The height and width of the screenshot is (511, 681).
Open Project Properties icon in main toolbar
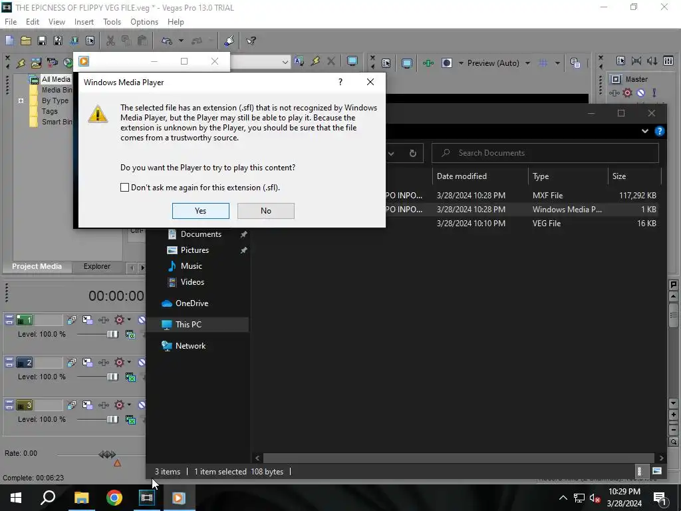[x=90, y=41]
